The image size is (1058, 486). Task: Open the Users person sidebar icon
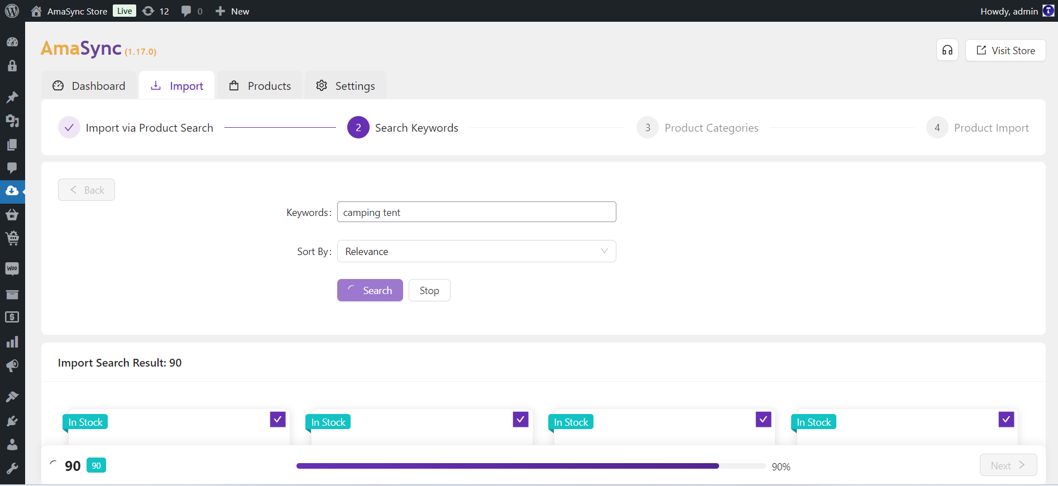point(12,445)
